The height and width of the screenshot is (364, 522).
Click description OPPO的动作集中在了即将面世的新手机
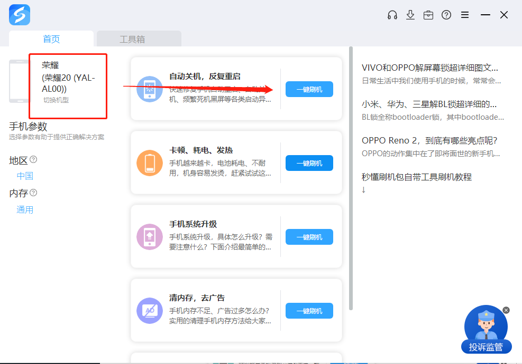click(x=431, y=154)
